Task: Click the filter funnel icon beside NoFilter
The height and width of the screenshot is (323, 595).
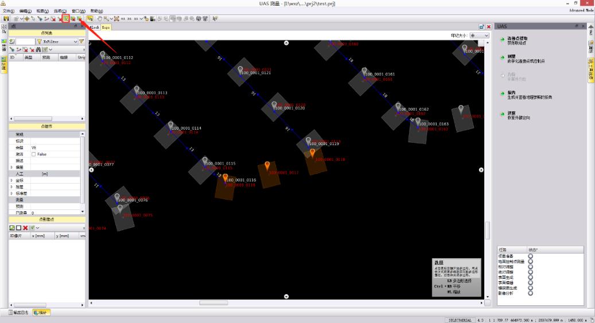Action: click(81, 41)
